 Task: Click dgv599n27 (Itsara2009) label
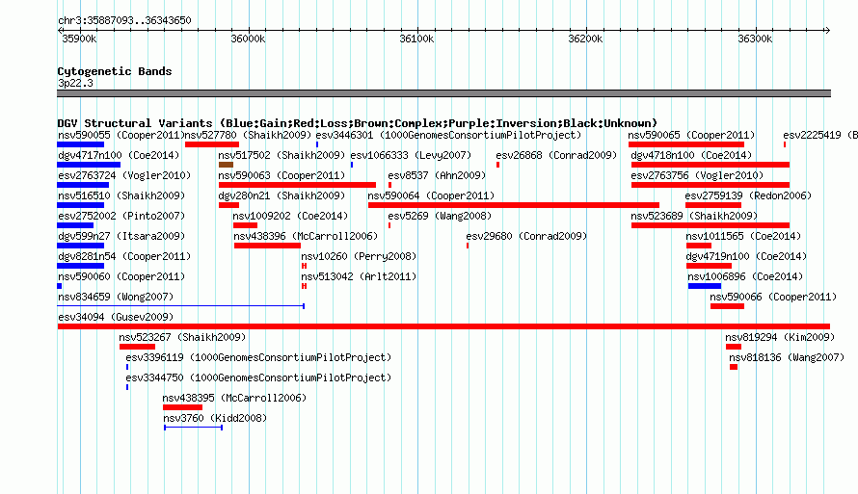[x=121, y=236]
